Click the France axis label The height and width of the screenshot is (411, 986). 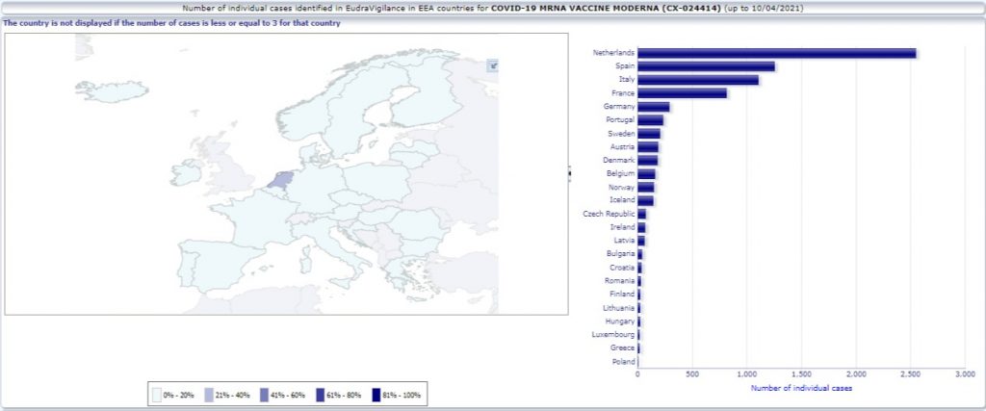coord(624,93)
